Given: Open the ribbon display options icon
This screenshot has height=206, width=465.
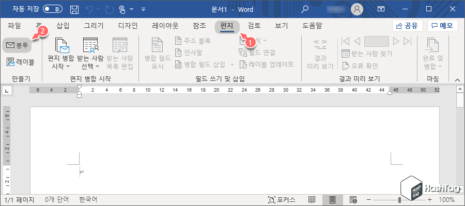Looking at the screenshot, I should tap(381, 9).
